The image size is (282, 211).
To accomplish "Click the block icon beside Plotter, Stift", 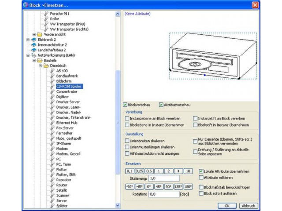I will pos(52,175).
